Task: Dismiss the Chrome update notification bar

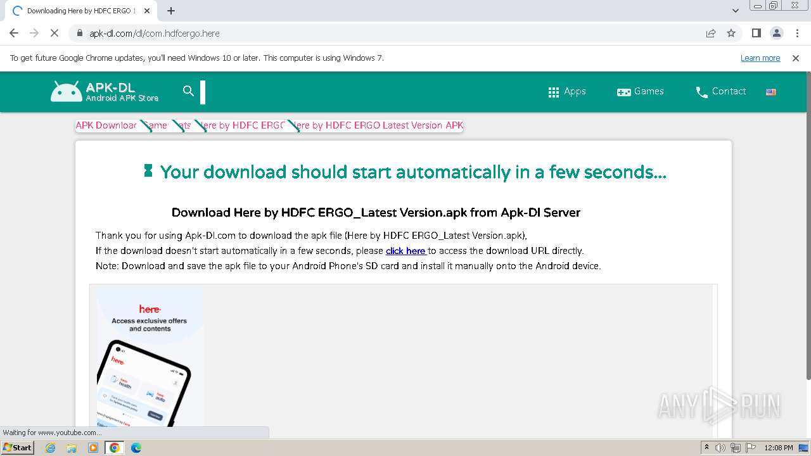Action: click(x=796, y=58)
